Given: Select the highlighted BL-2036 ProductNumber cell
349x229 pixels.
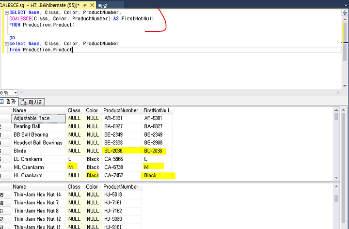Looking at the screenshot, I should tap(122, 151).
